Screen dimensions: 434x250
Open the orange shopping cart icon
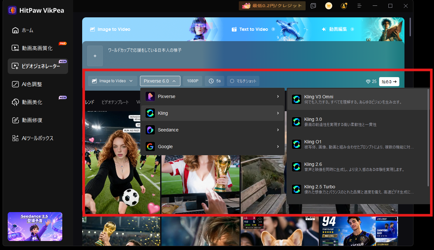pos(328,6)
